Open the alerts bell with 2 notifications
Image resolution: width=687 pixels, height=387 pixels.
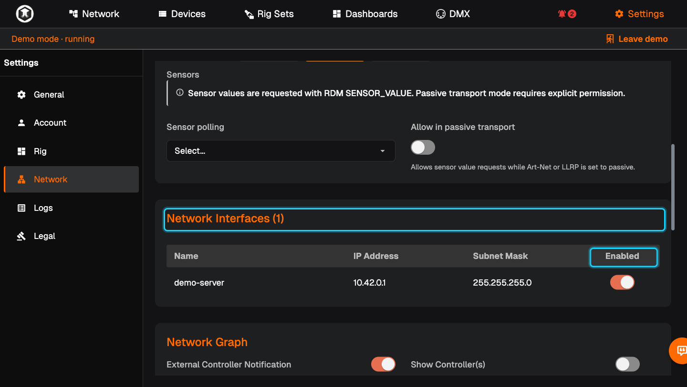click(x=567, y=14)
